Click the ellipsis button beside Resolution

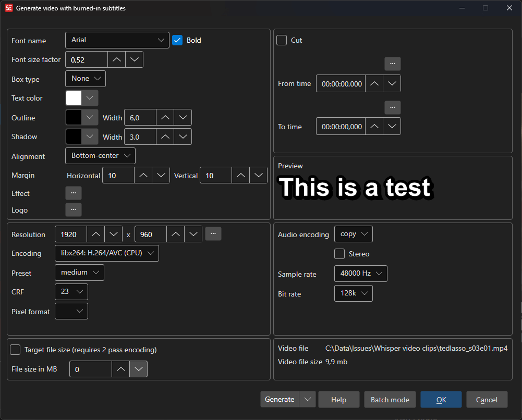pos(213,234)
